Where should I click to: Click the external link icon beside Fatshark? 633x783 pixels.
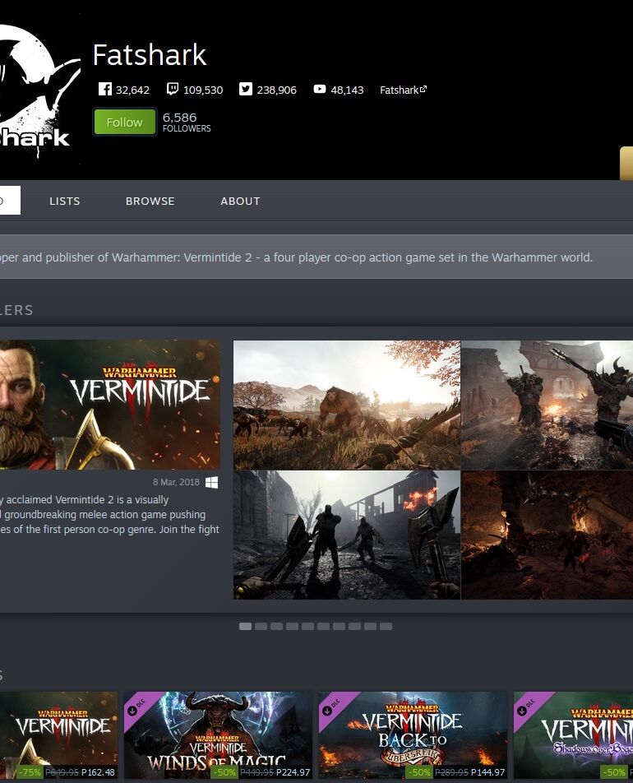423,89
